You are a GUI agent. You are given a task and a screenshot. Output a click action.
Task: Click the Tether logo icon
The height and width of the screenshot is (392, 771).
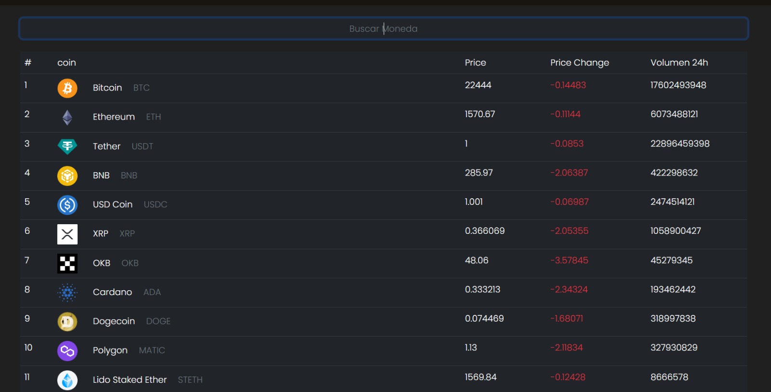pyautogui.click(x=67, y=147)
